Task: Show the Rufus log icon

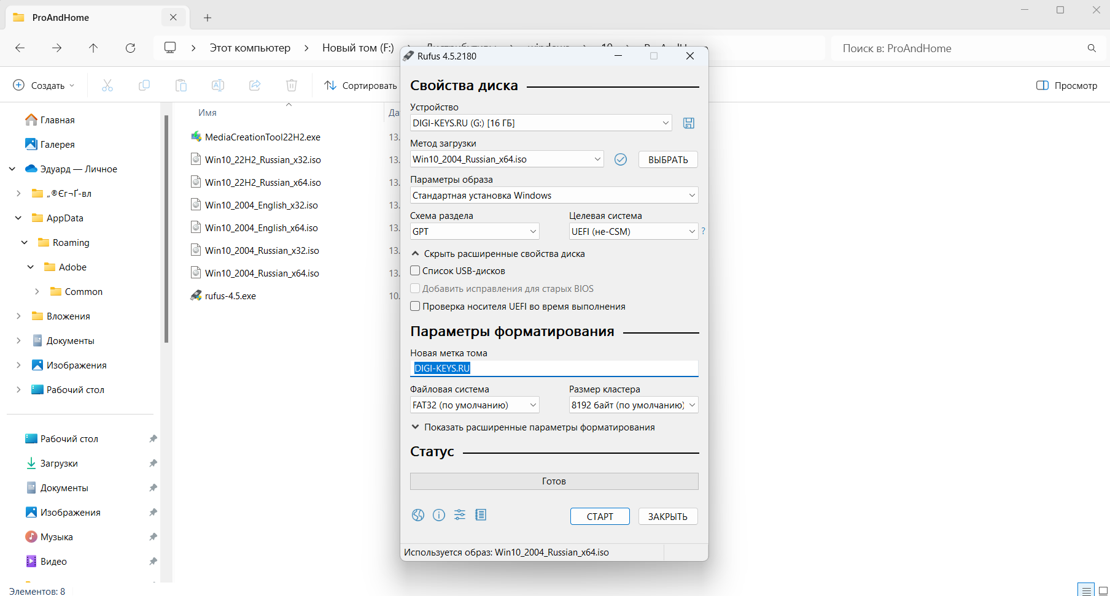Action: tap(481, 515)
